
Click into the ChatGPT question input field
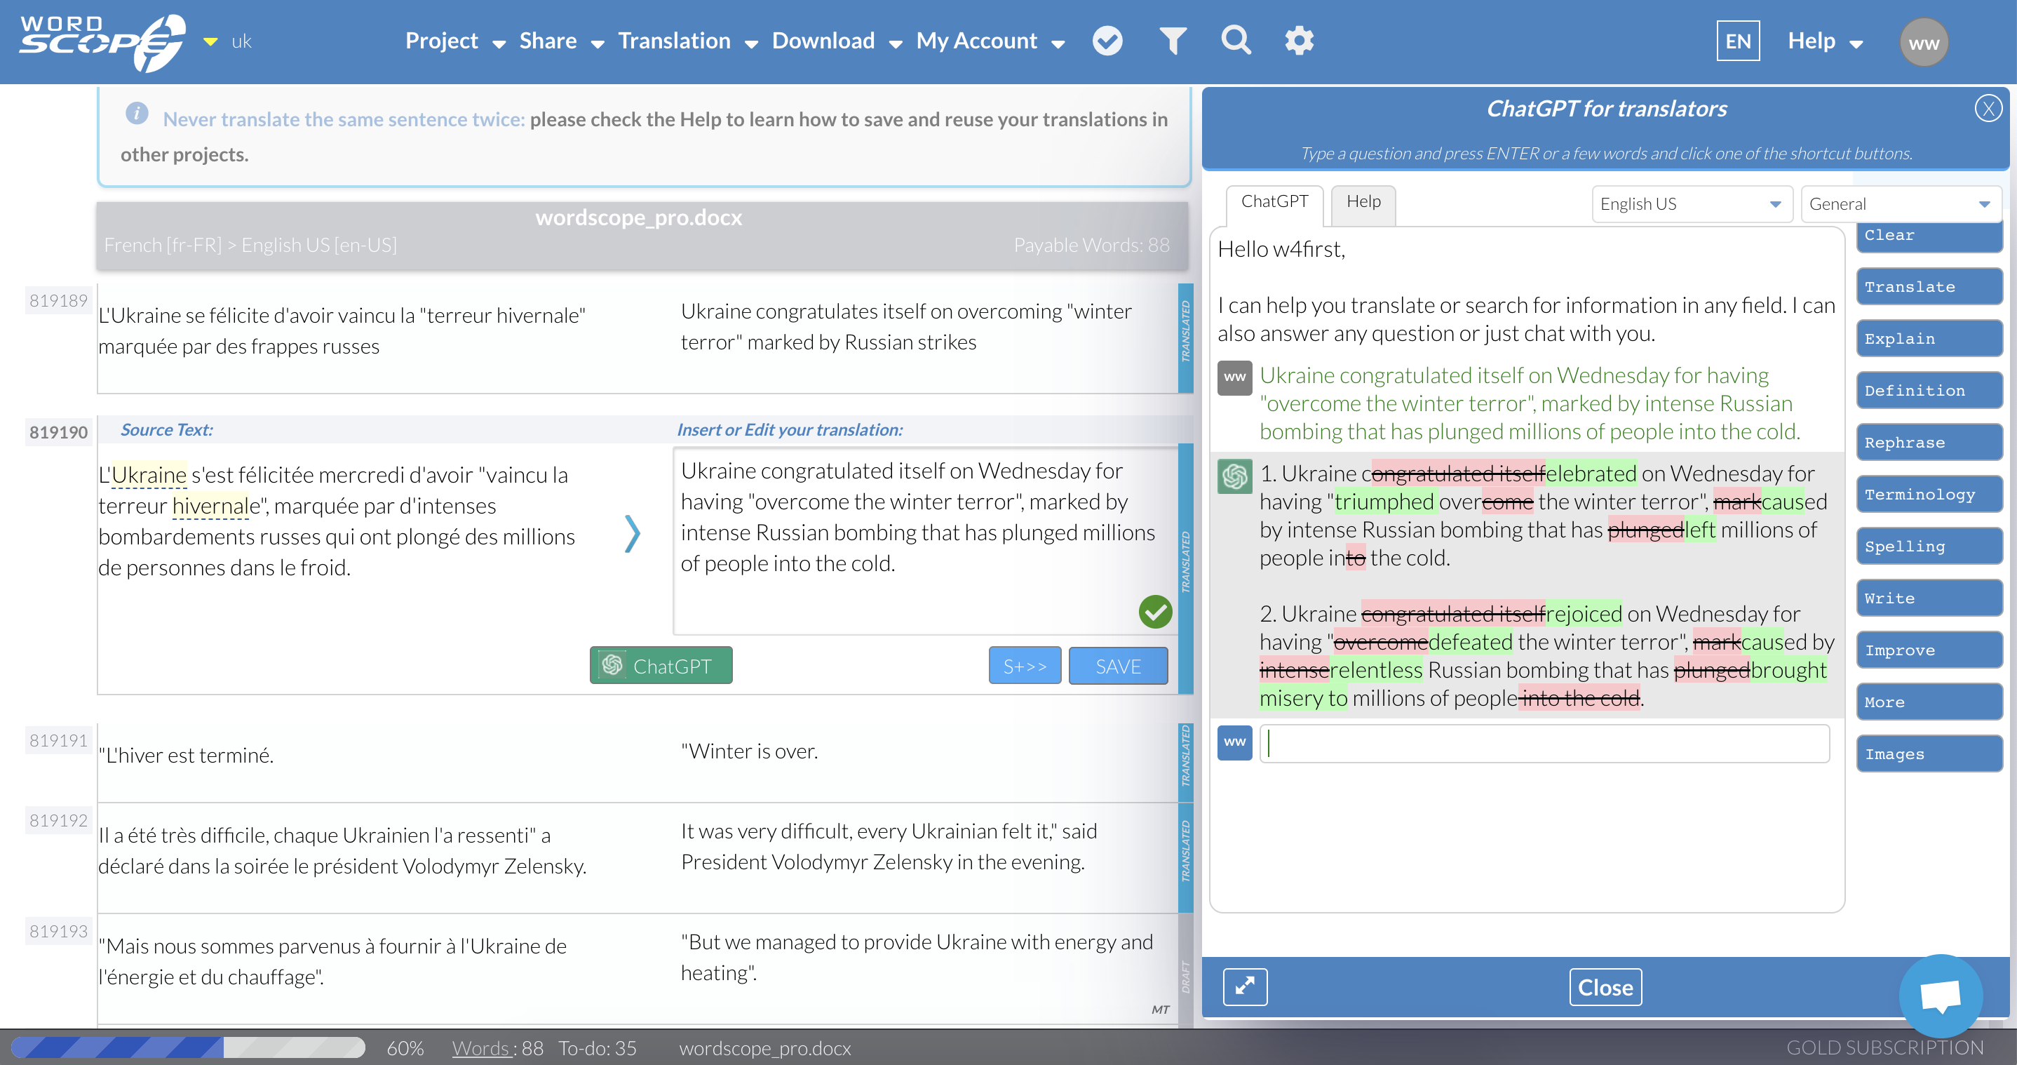pyautogui.click(x=1544, y=743)
